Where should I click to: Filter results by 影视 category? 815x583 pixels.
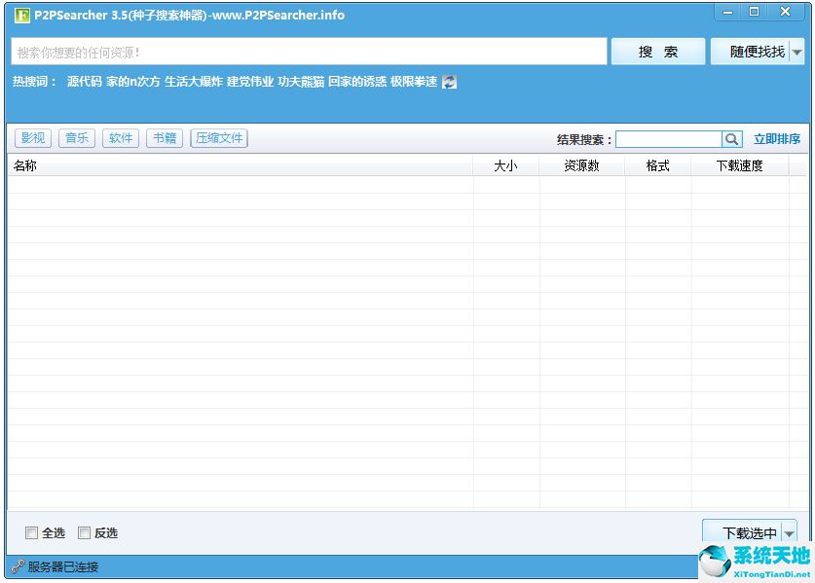click(x=33, y=138)
